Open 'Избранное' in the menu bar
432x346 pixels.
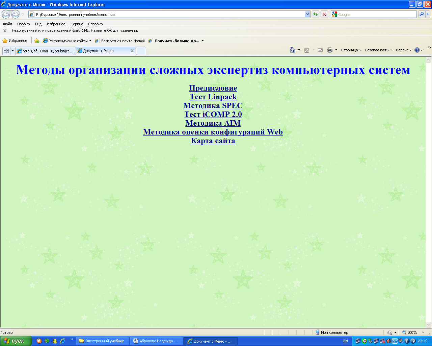(56, 24)
